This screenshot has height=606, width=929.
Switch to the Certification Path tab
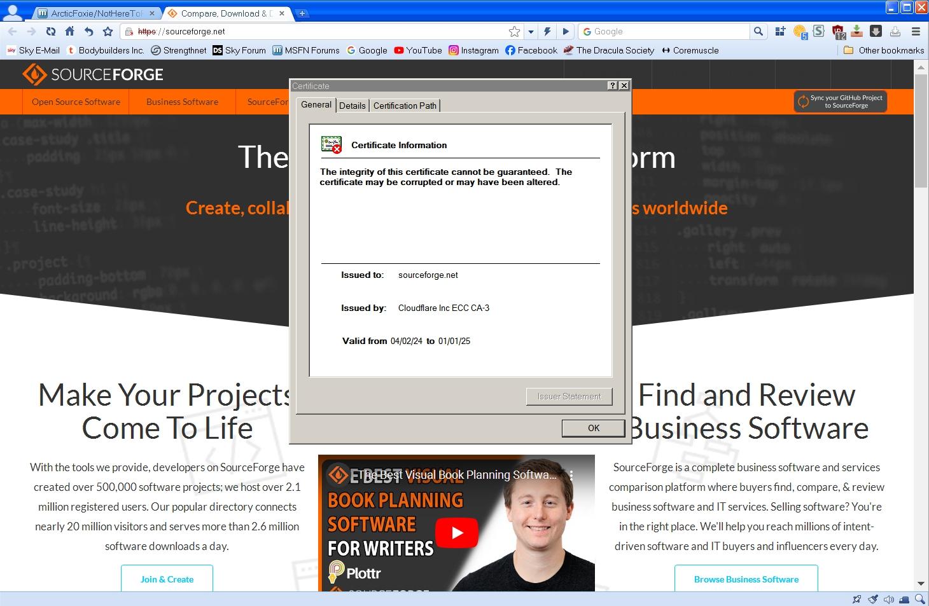point(405,106)
